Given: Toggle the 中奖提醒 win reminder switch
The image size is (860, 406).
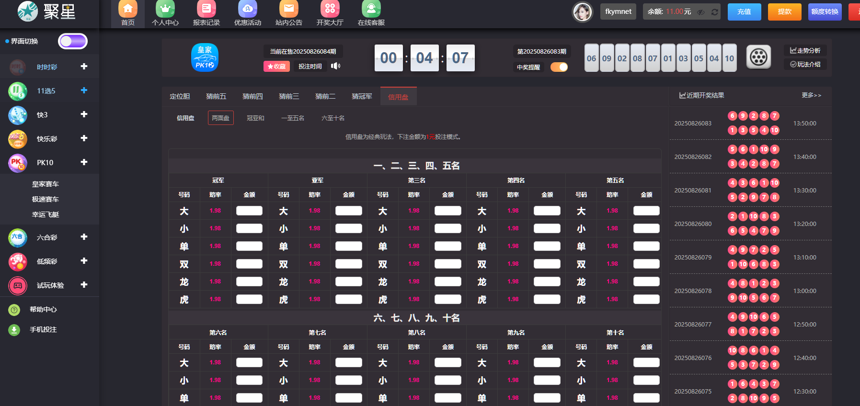Looking at the screenshot, I should (x=559, y=67).
